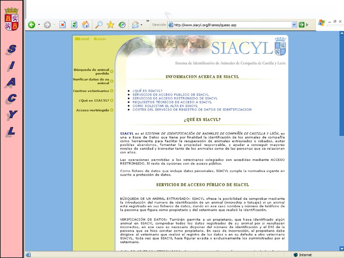Click the Internet status bar text
This screenshot has height=258, width=344.
click(305, 255)
